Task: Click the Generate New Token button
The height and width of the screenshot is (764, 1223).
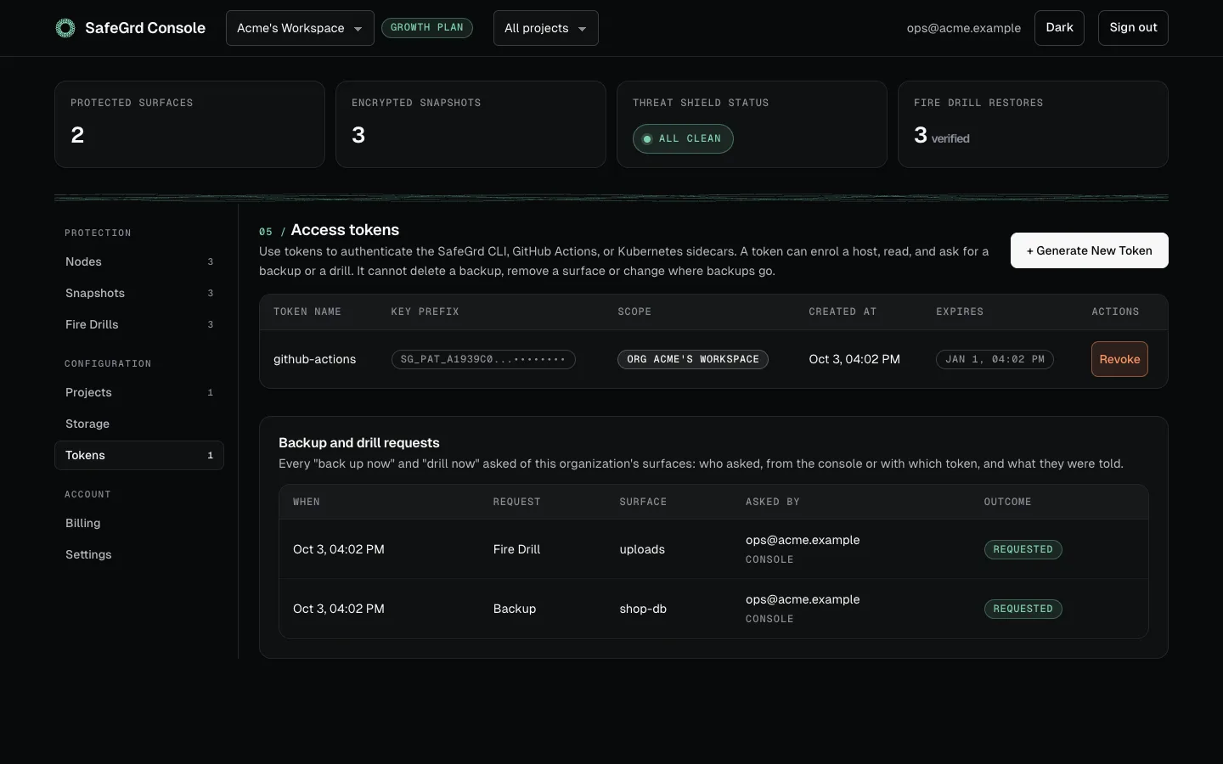Action: (x=1089, y=250)
